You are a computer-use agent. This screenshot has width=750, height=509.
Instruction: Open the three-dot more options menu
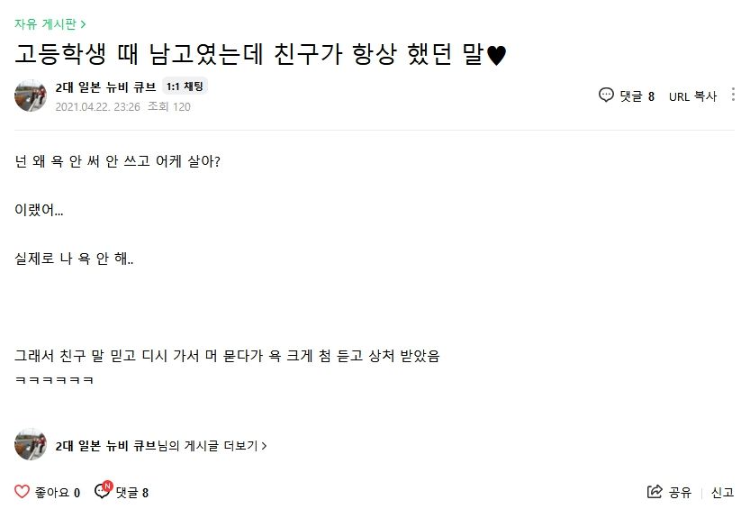[733, 95]
